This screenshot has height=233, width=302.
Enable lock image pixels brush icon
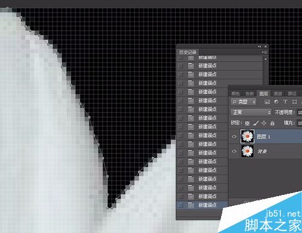point(255,123)
